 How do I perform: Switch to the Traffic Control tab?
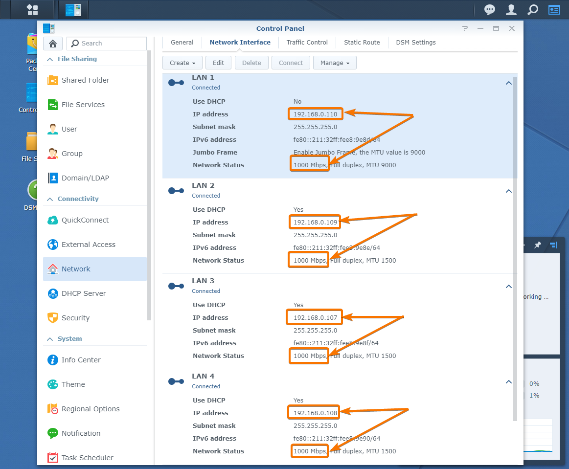[307, 43]
